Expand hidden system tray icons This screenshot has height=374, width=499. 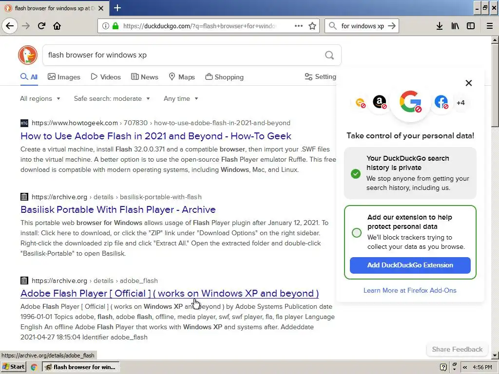click(x=464, y=367)
